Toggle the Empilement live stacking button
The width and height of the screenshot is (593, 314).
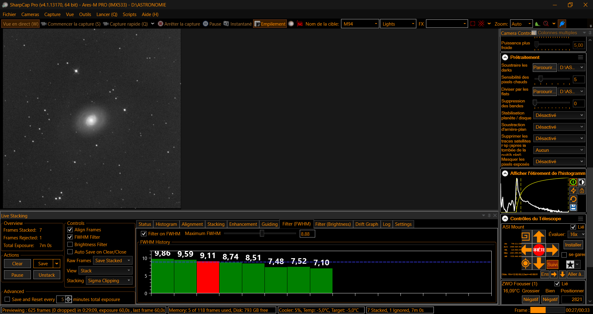pyautogui.click(x=270, y=24)
